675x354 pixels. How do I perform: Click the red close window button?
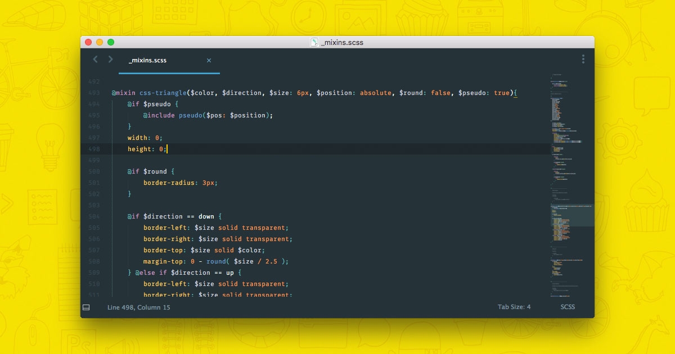click(x=88, y=42)
